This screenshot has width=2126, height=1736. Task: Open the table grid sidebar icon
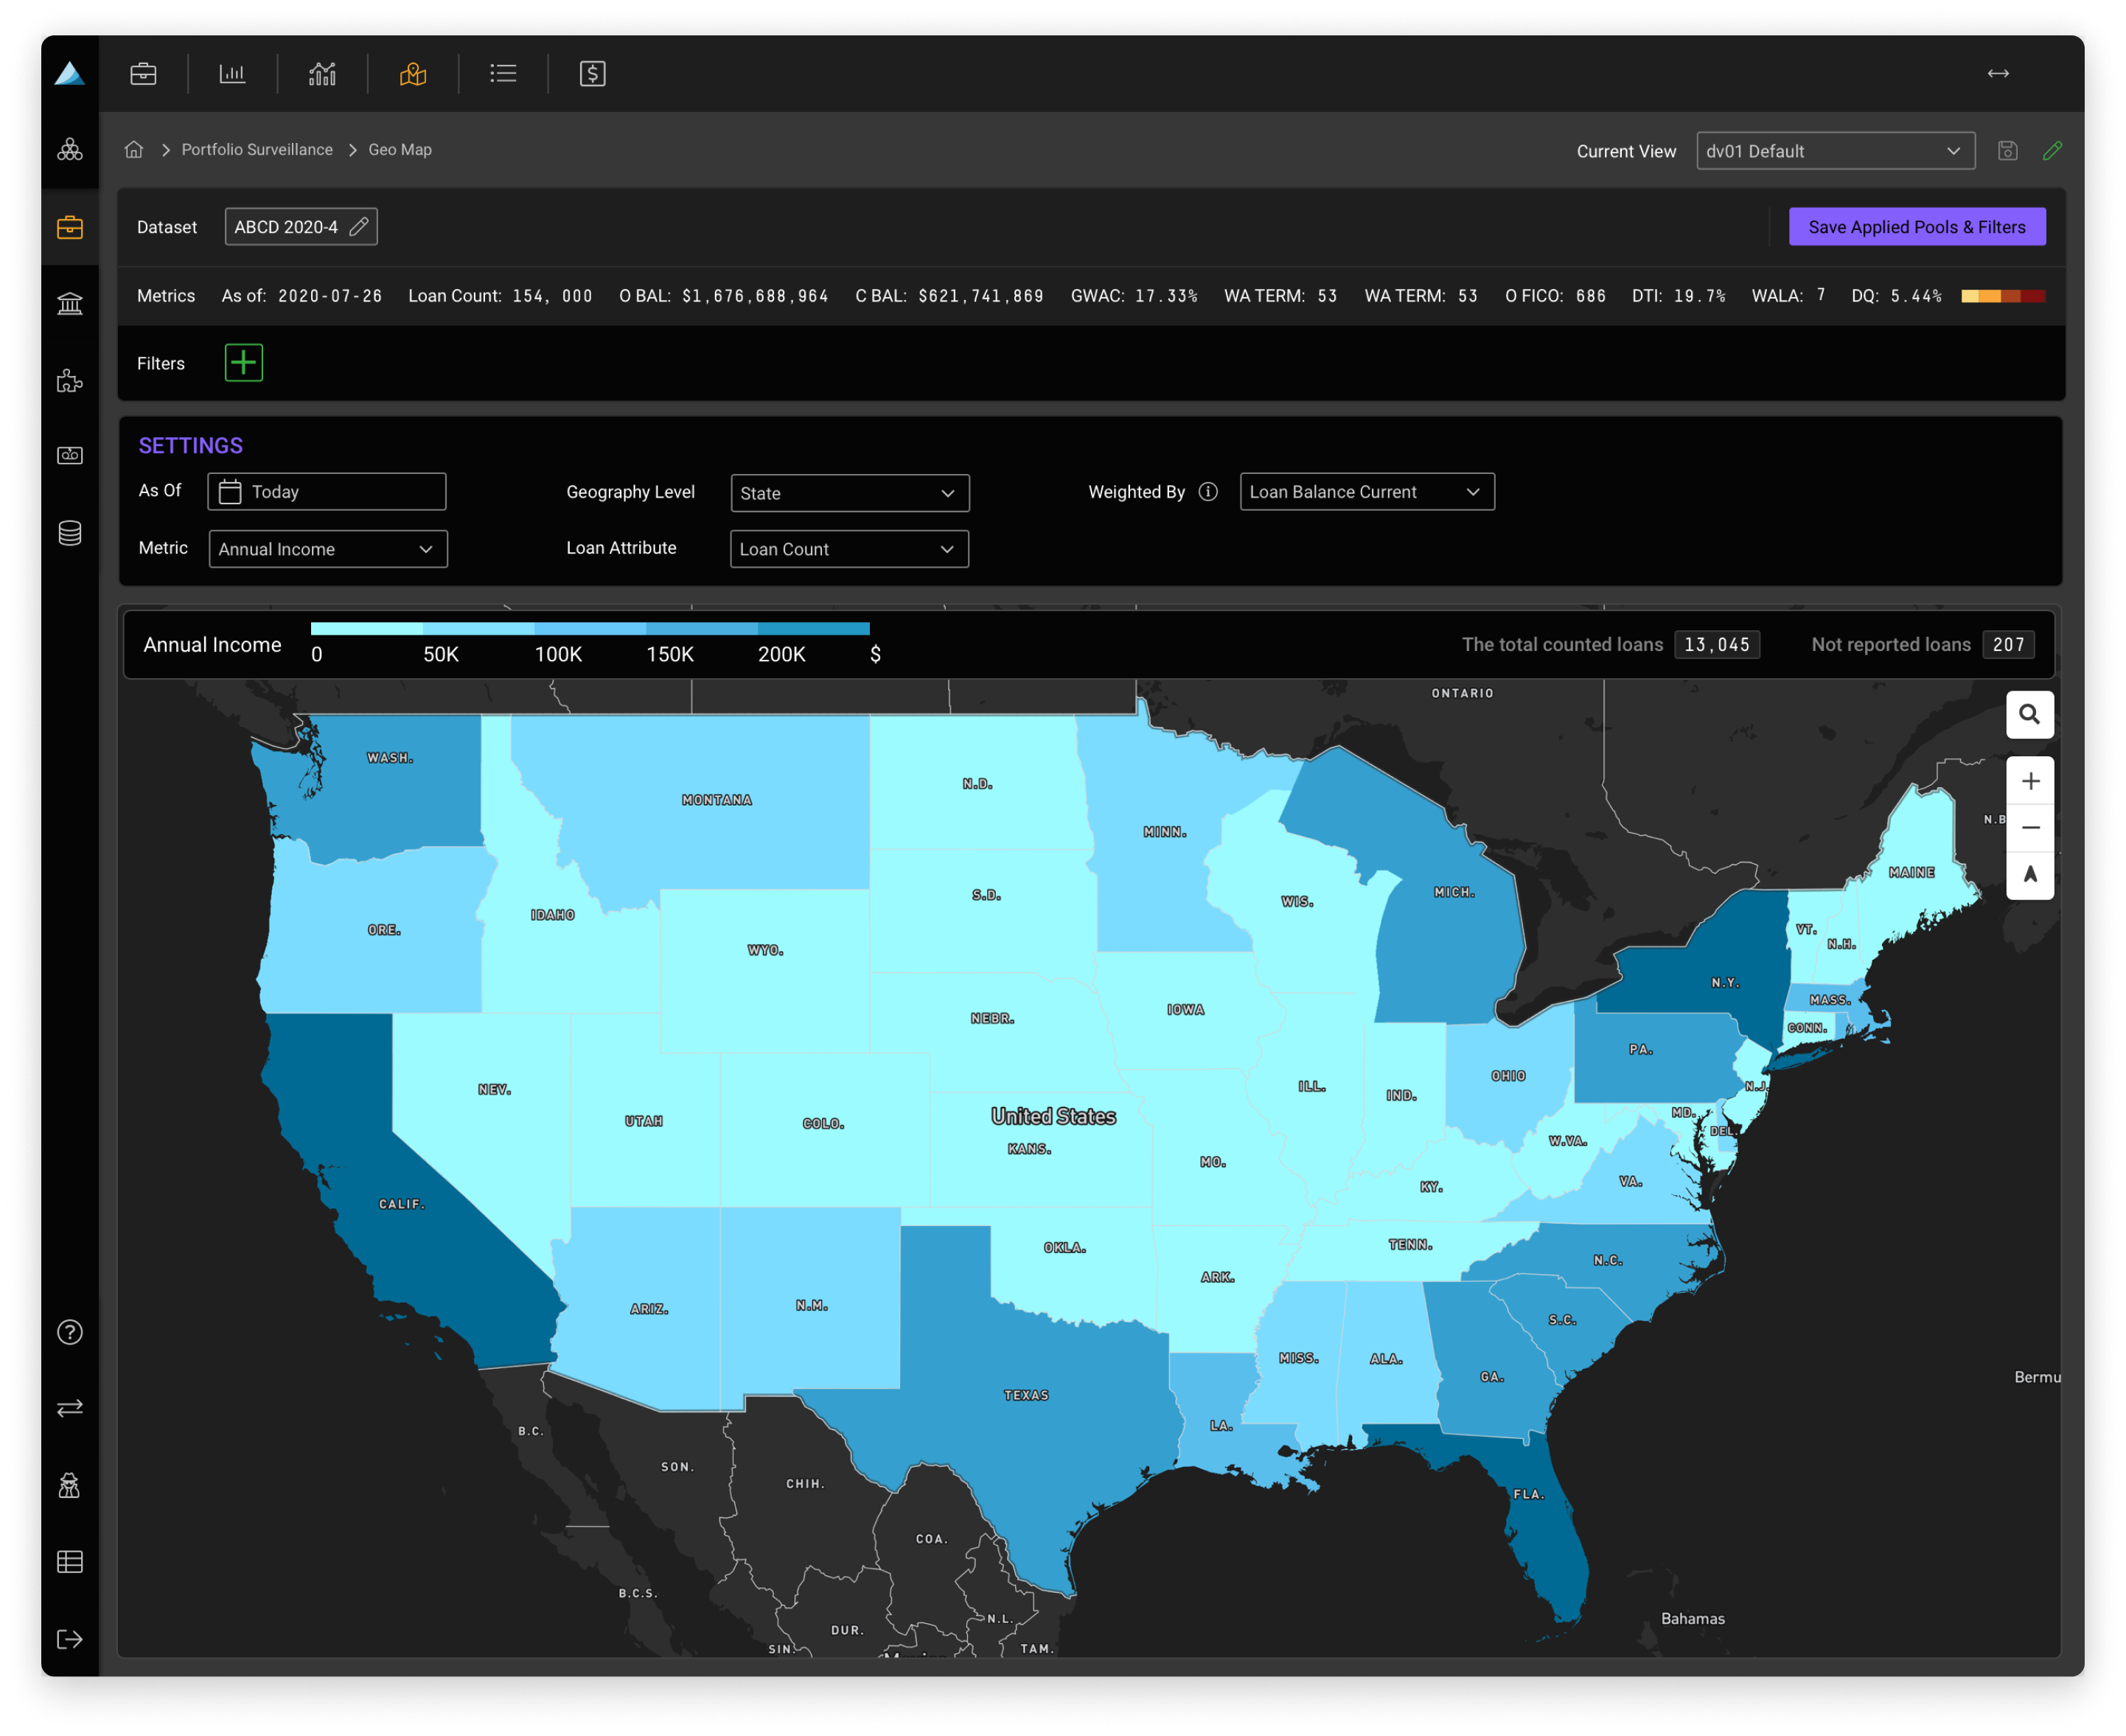coord(70,1561)
